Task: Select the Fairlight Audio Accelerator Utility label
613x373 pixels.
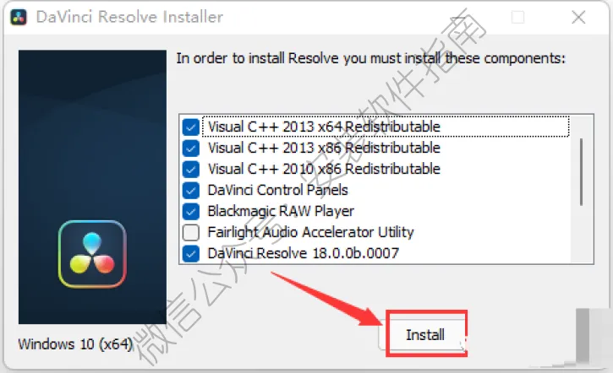Action: [310, 232]
